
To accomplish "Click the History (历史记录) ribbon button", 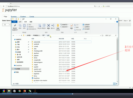I will click(78, 30).
